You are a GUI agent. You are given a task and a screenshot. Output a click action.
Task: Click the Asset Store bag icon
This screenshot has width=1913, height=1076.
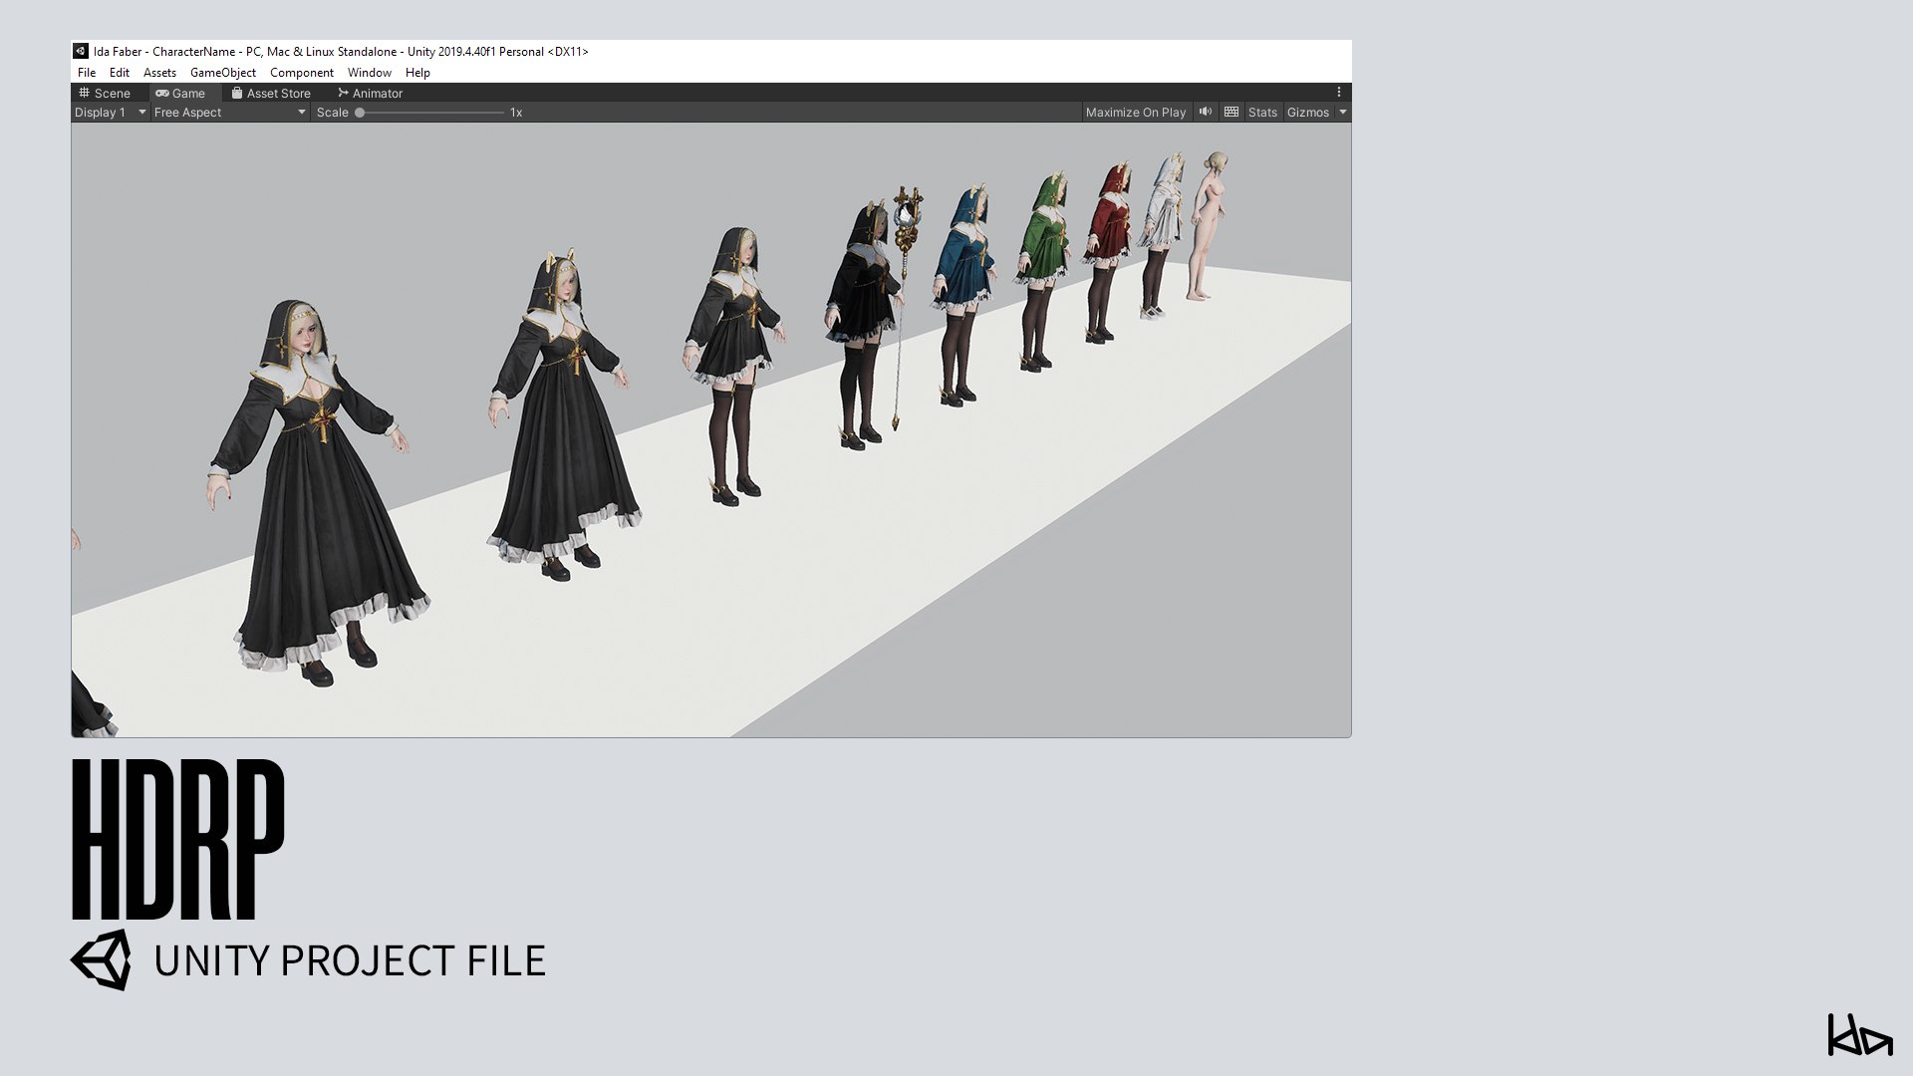tap(237, 93)
